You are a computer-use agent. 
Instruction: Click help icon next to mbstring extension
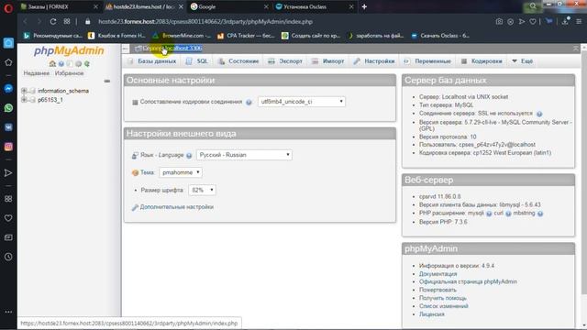click(540, 214)
